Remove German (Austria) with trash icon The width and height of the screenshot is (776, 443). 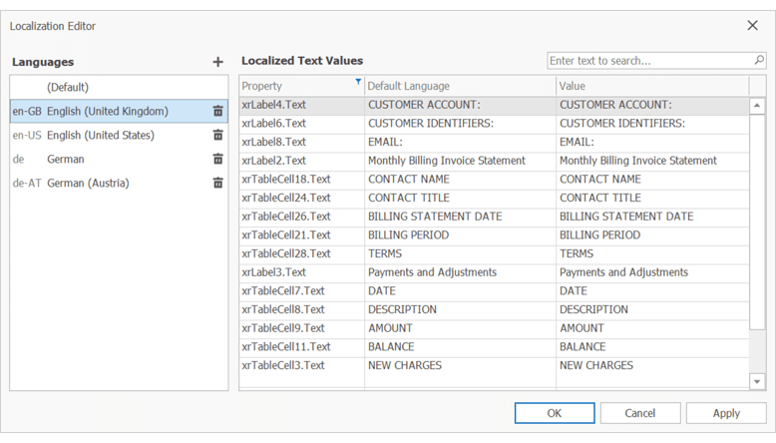[217, 183]
